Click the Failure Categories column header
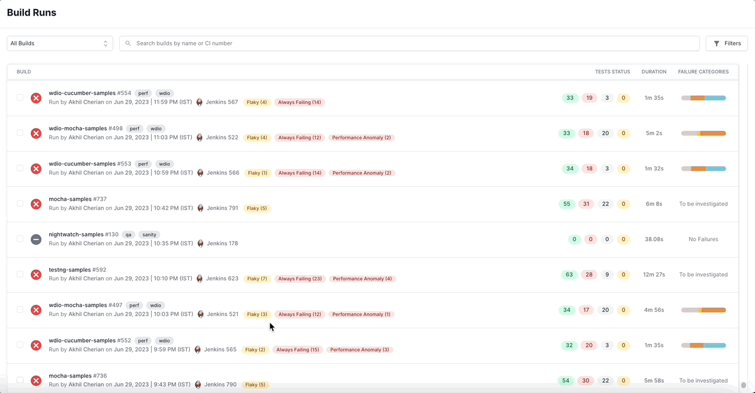Viewport: 755px width, 393px height. [703, 72]
